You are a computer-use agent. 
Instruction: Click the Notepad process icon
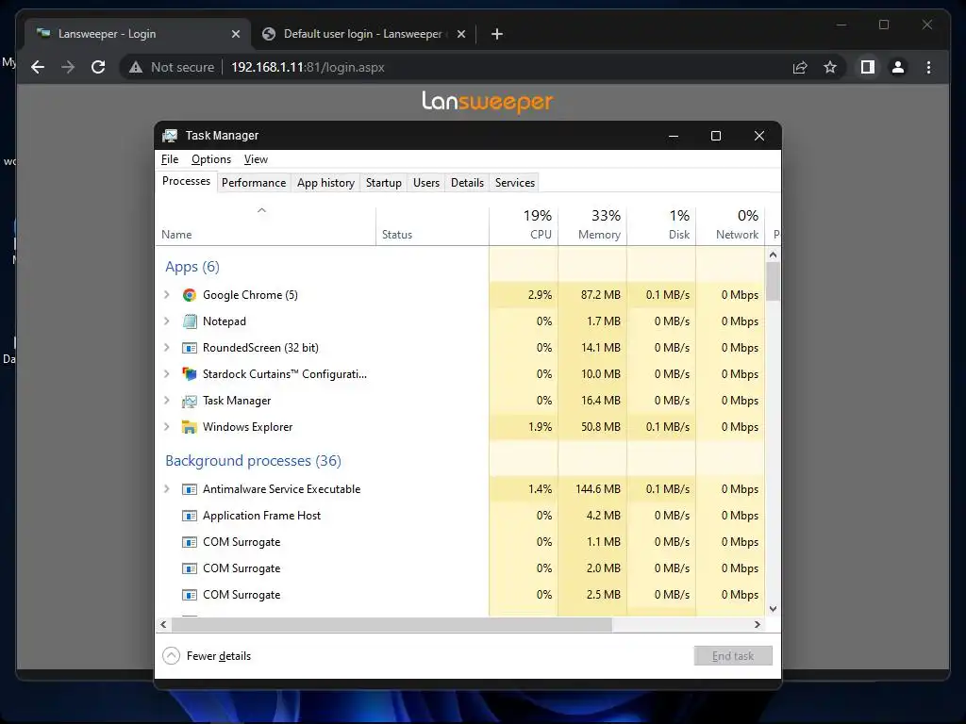pyautogui.click(x=189, y=321)
